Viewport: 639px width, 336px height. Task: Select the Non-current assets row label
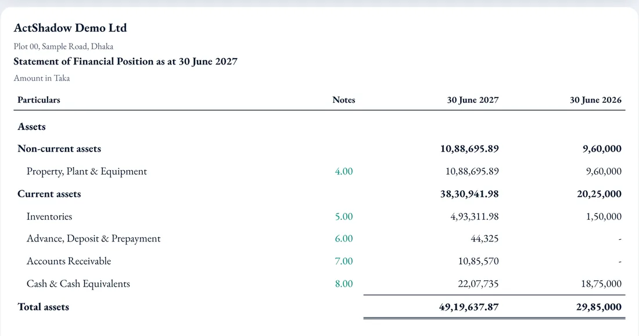point(59,149)
